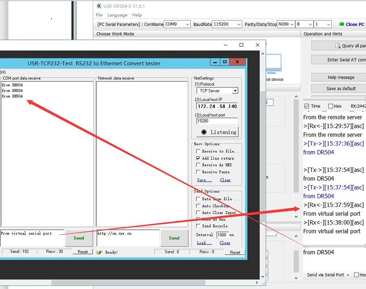
Task: Click Enter Serial AT command button
Action: (340, 60)
